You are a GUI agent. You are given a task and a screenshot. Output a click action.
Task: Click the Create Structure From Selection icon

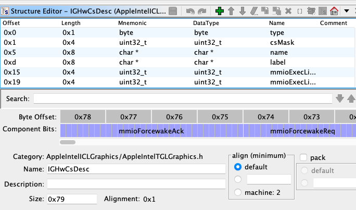[x=322, y=11]
